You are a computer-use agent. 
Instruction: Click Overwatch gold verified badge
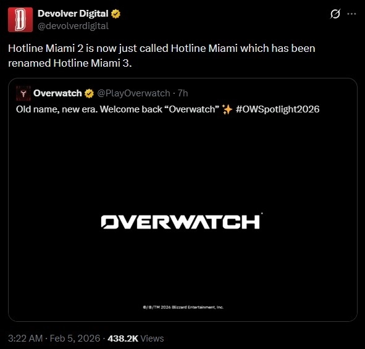pos(89,93)
